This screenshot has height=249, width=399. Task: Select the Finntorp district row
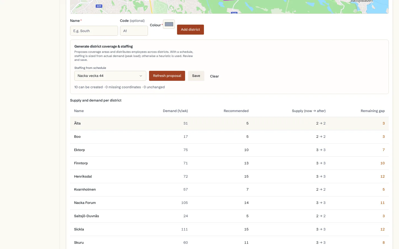click(x=229, y=163)
